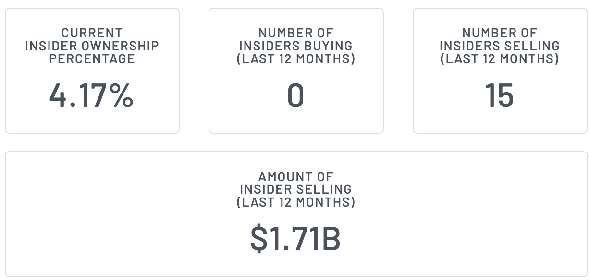The image size is (589, 280).
Task: Click the word PERCENTAGE in ownership card
Action: pyautogui.click(x=92, y=59)
